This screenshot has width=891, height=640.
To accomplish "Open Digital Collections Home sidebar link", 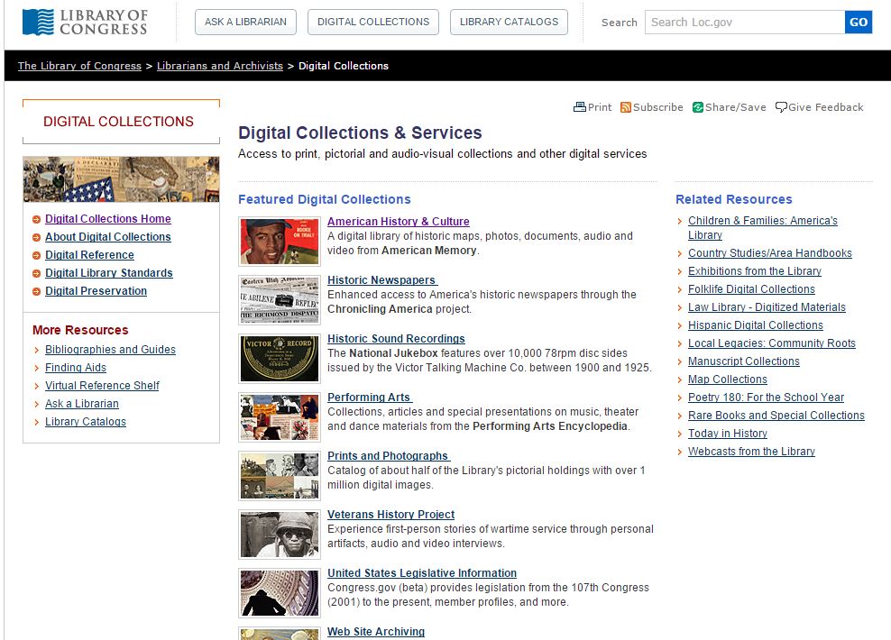I will click(x=108, y=219).
